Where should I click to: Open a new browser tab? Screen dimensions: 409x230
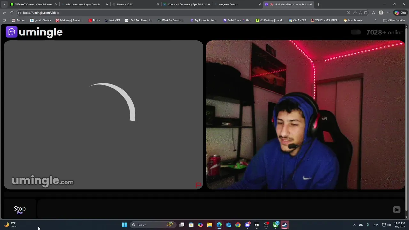click(318, 4)
